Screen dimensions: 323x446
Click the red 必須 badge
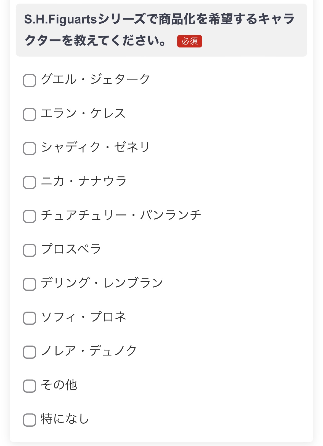point(190,41)
